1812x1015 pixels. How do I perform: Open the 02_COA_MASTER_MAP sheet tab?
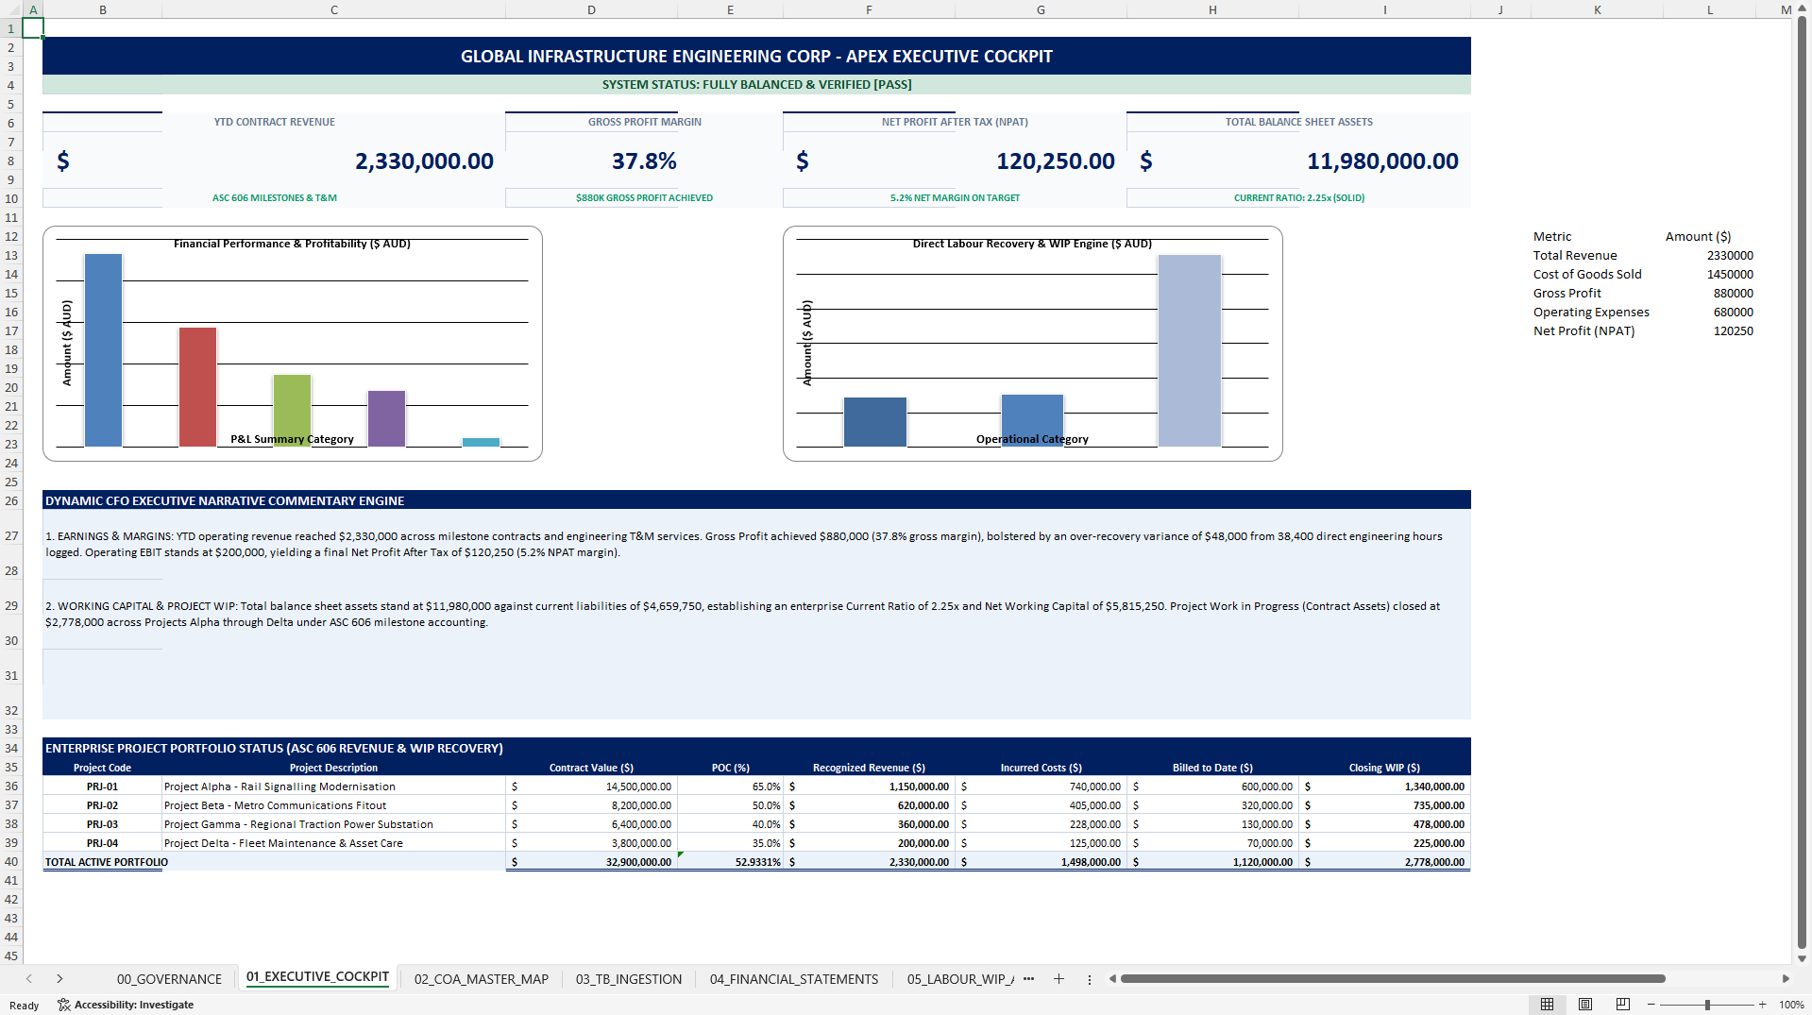click(481, 979)
